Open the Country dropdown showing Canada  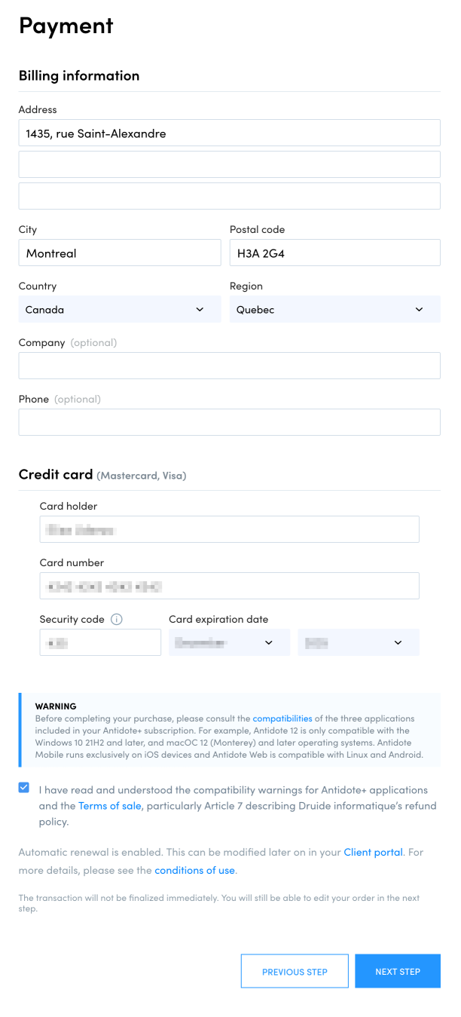point(119,309)
